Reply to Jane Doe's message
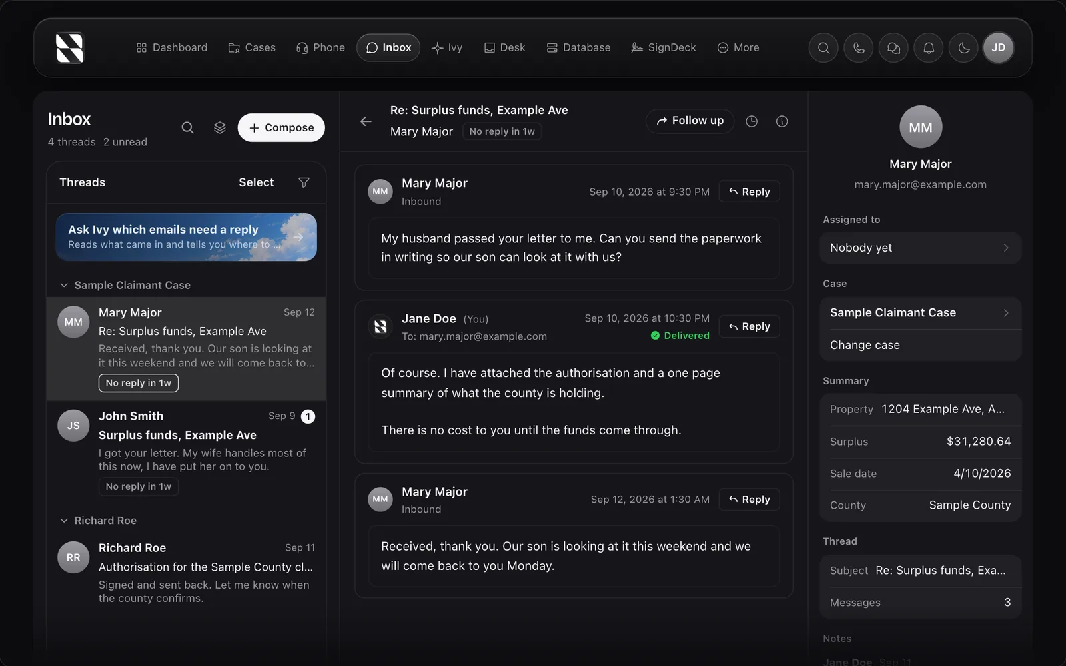 (x=749, y=326)
